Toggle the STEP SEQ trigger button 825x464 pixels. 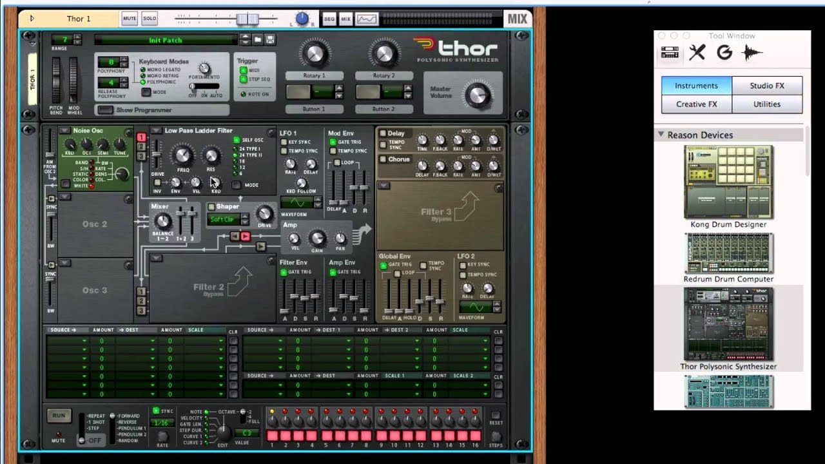243,79
